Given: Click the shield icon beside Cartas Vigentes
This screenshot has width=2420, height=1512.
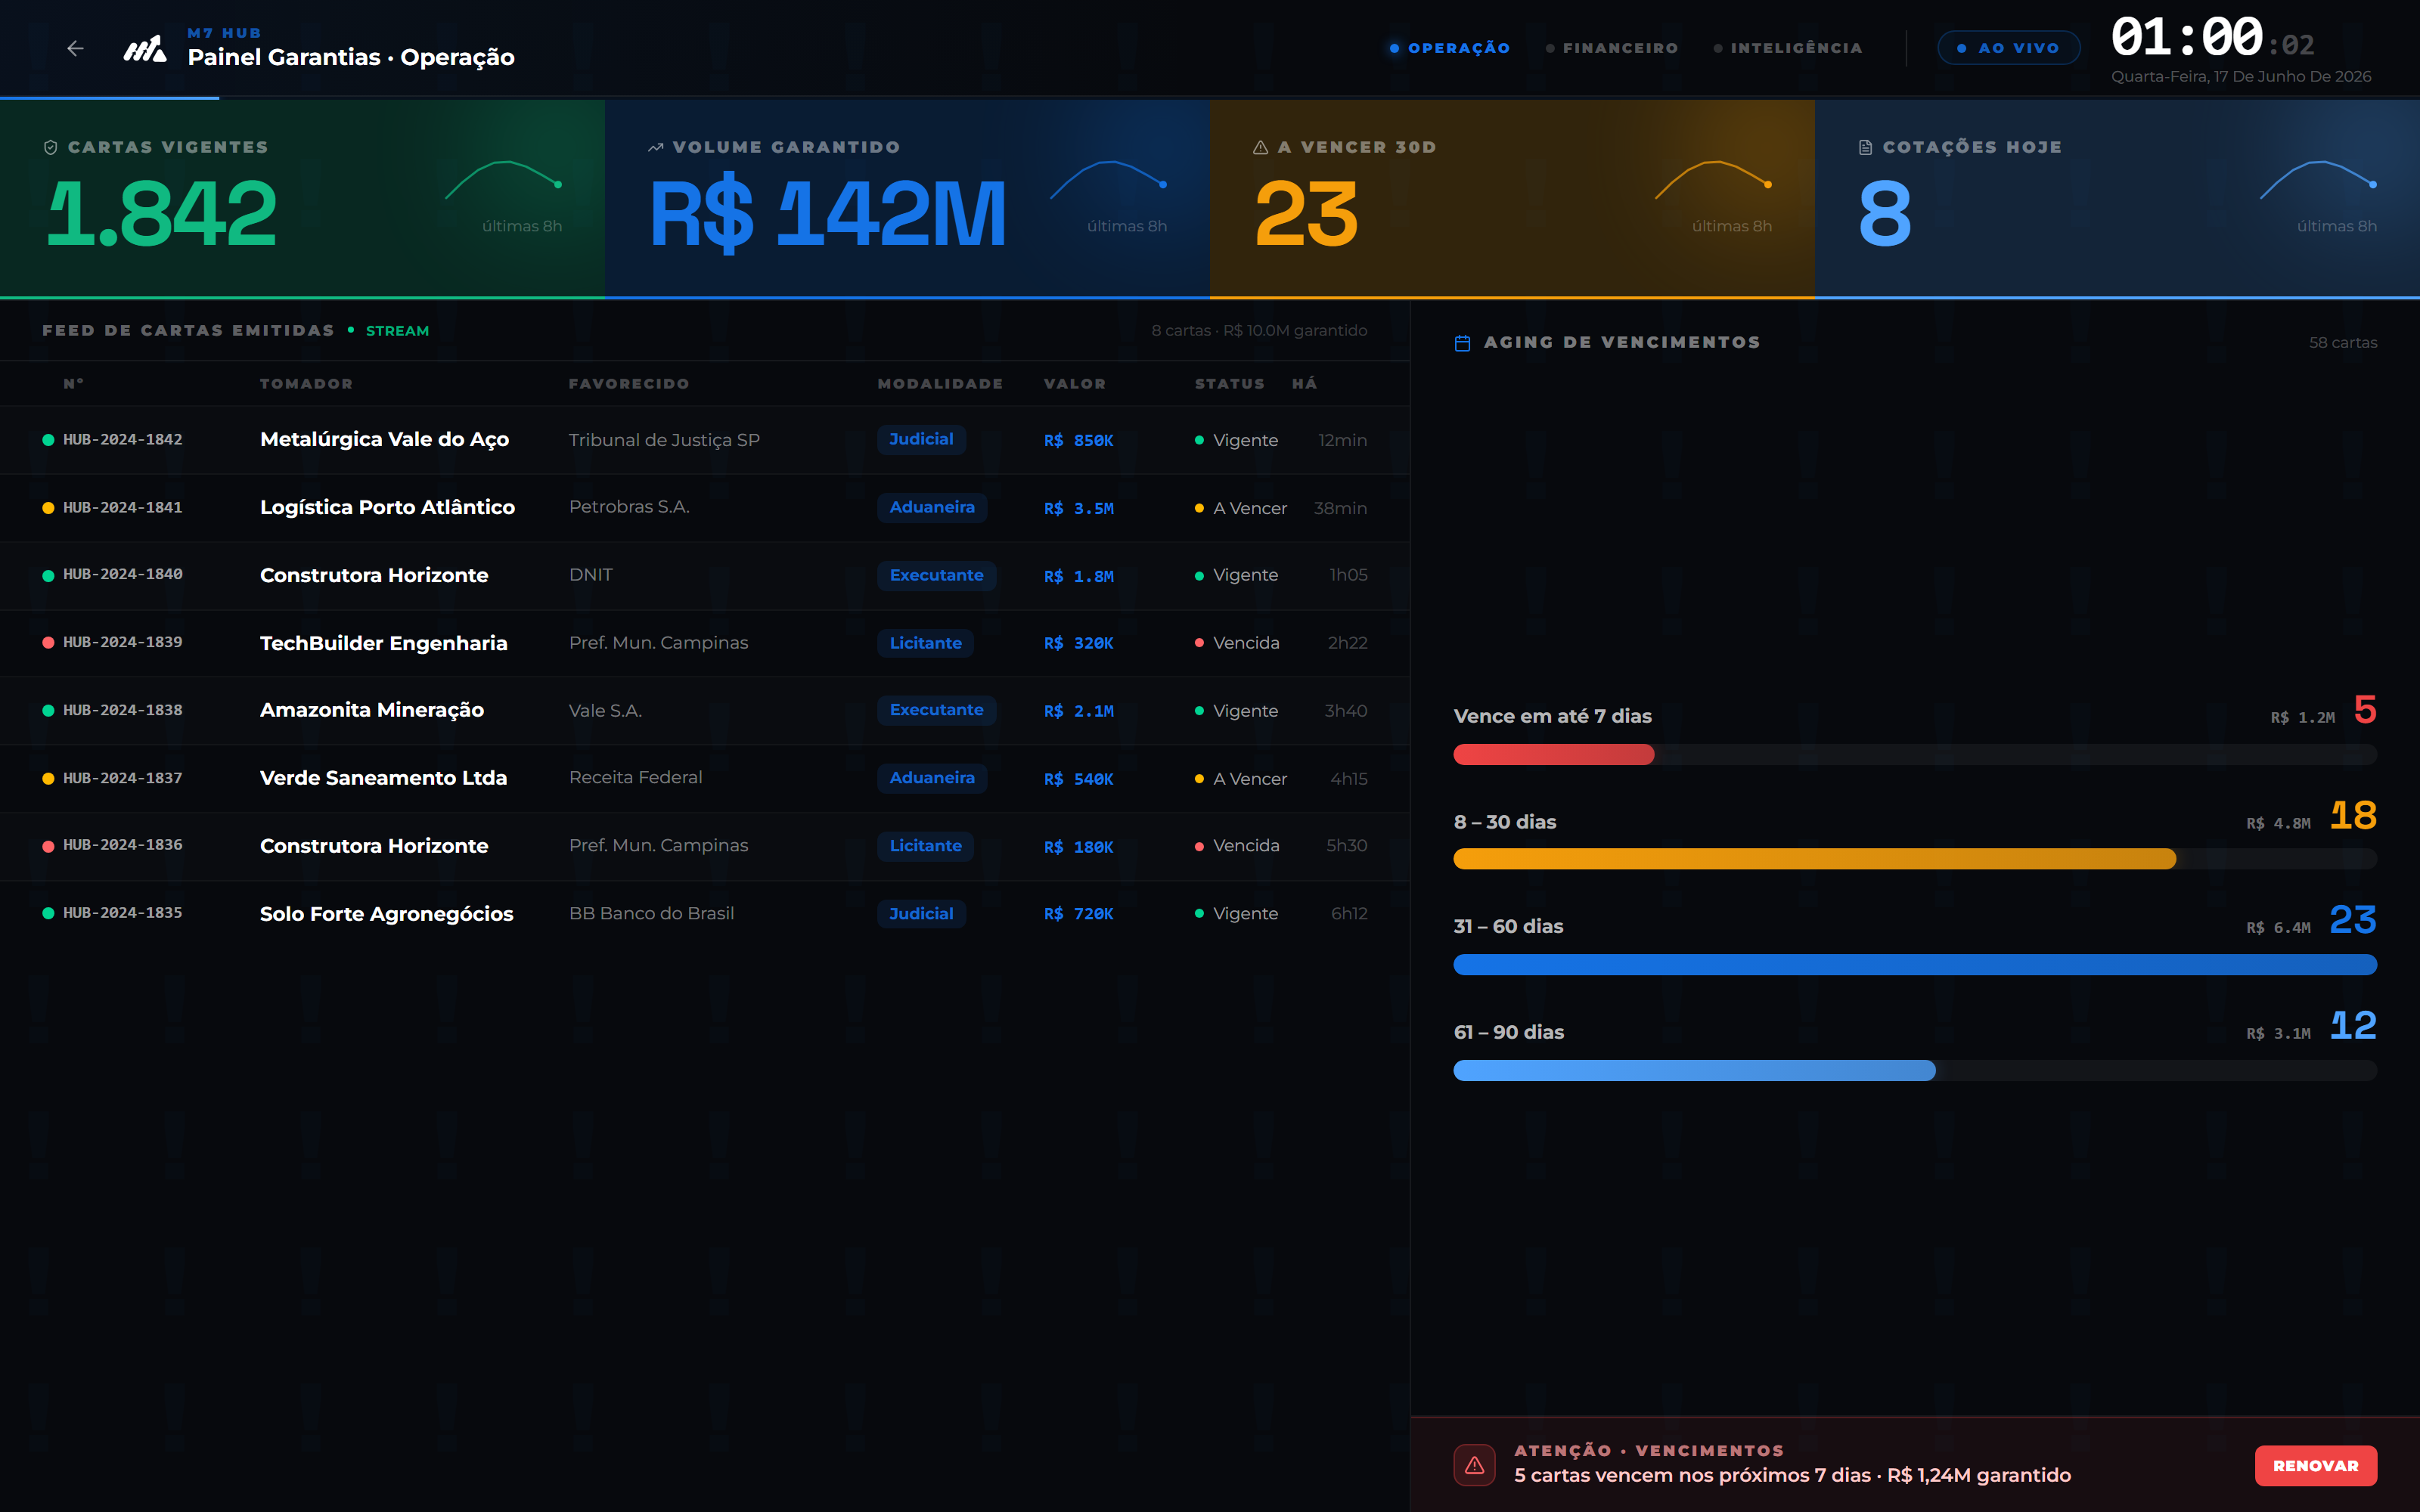Looking at the screenshot, I should 50,148.
